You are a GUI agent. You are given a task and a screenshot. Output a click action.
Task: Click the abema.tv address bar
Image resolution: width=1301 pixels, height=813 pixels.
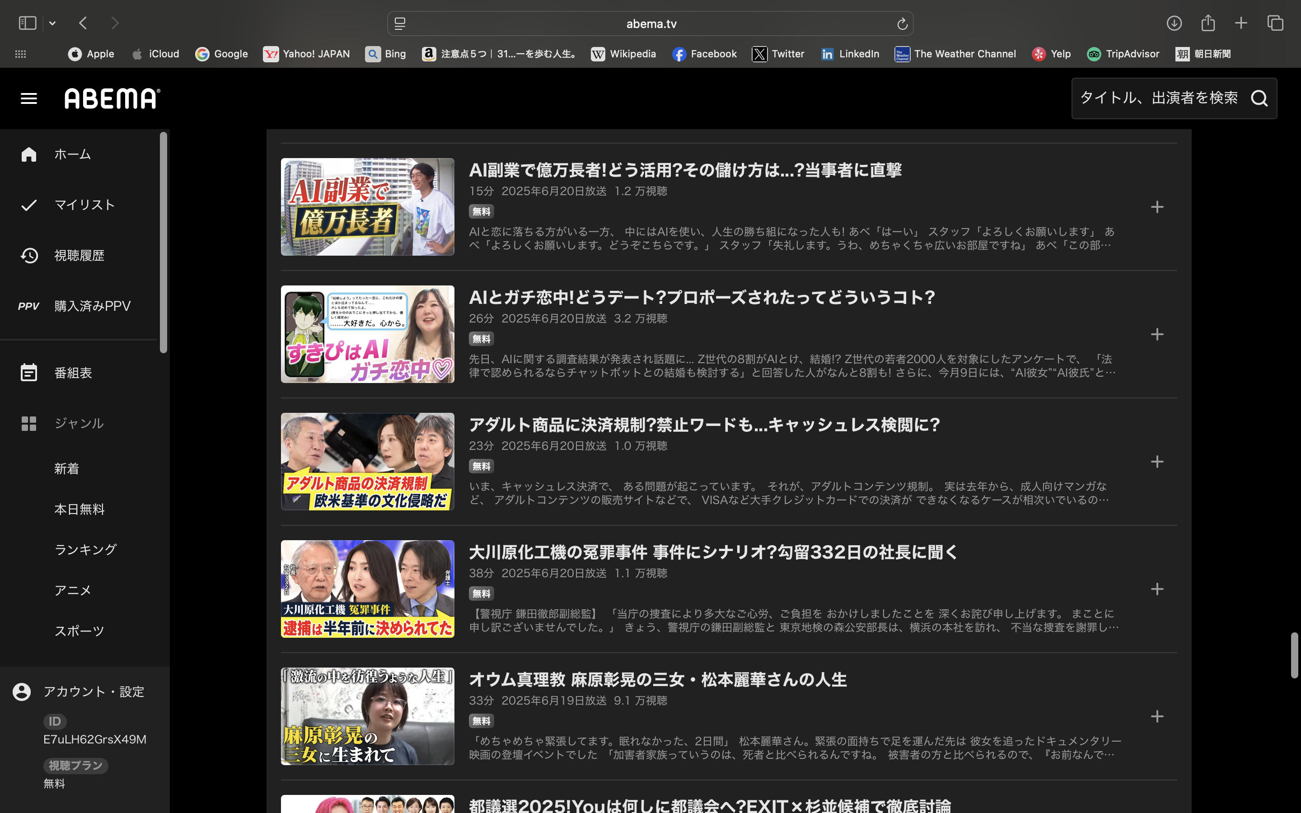point(650,23)
